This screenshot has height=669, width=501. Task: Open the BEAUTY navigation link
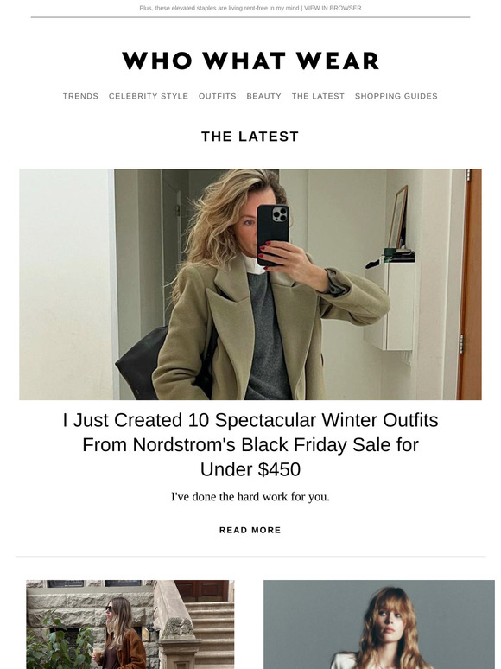(264, 96)
